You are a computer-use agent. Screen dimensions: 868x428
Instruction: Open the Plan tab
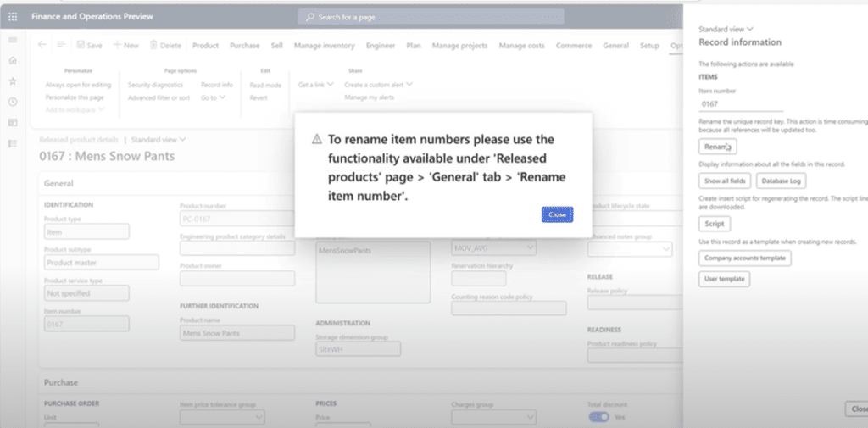click(x=414, y=46)
